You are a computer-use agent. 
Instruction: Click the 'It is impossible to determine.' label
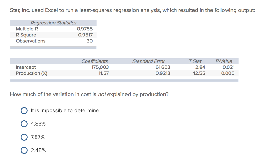point(65,111)
